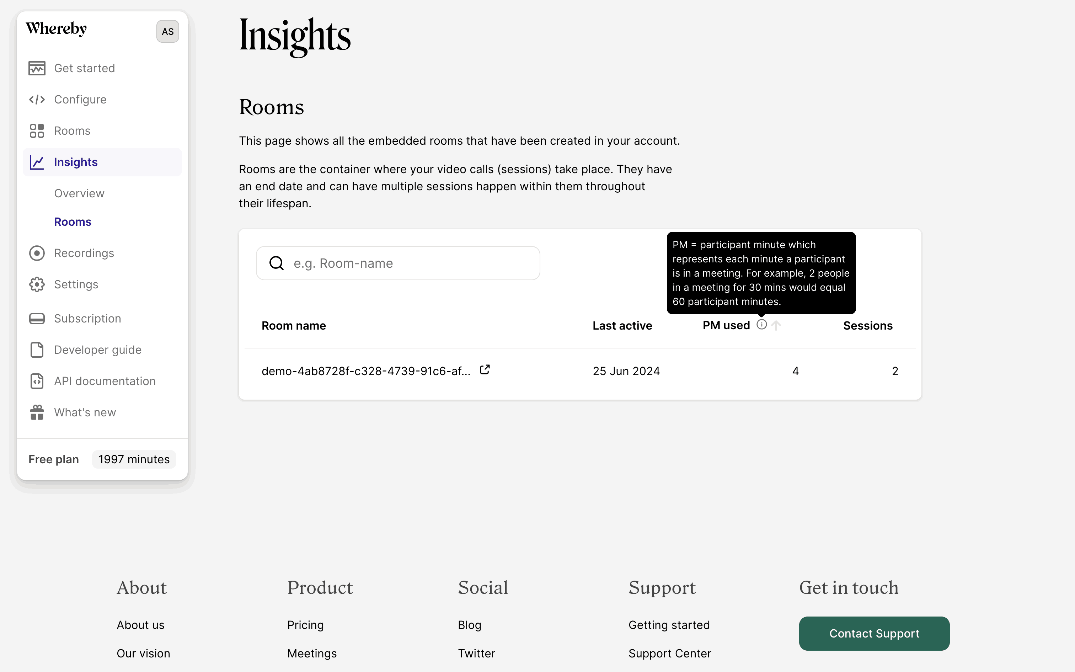Select the Configure code icon in sidebar
The width and height of the screenshot is (1075, 672).
point(37,99)
